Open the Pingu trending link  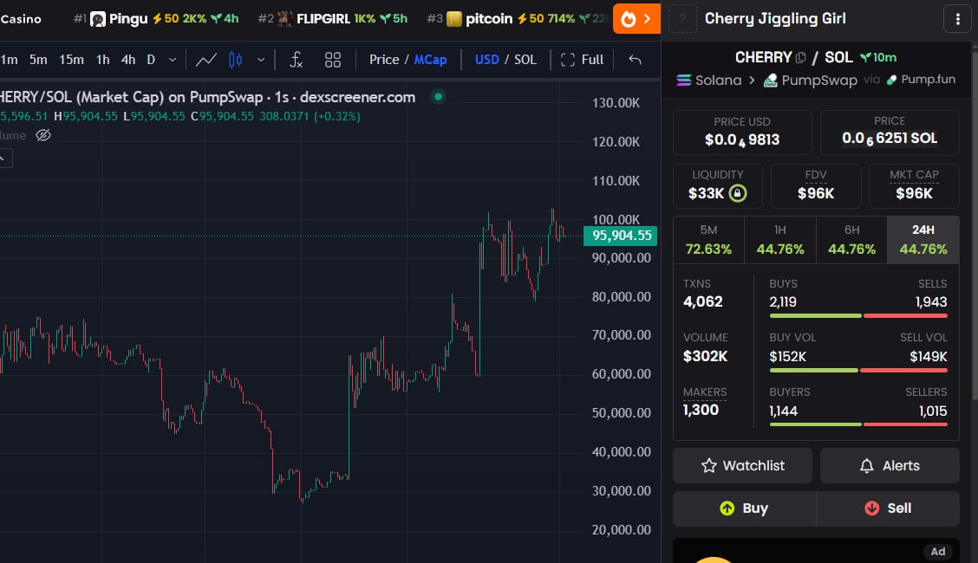(x=156, y=19)
